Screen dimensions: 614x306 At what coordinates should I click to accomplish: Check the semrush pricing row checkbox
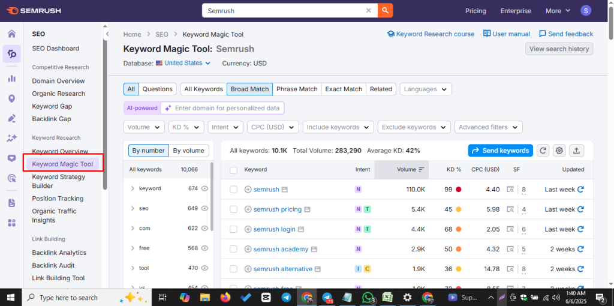tap(233, 209)
